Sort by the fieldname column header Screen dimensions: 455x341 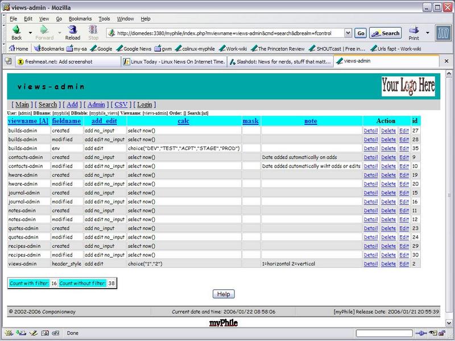coord(67,121)
